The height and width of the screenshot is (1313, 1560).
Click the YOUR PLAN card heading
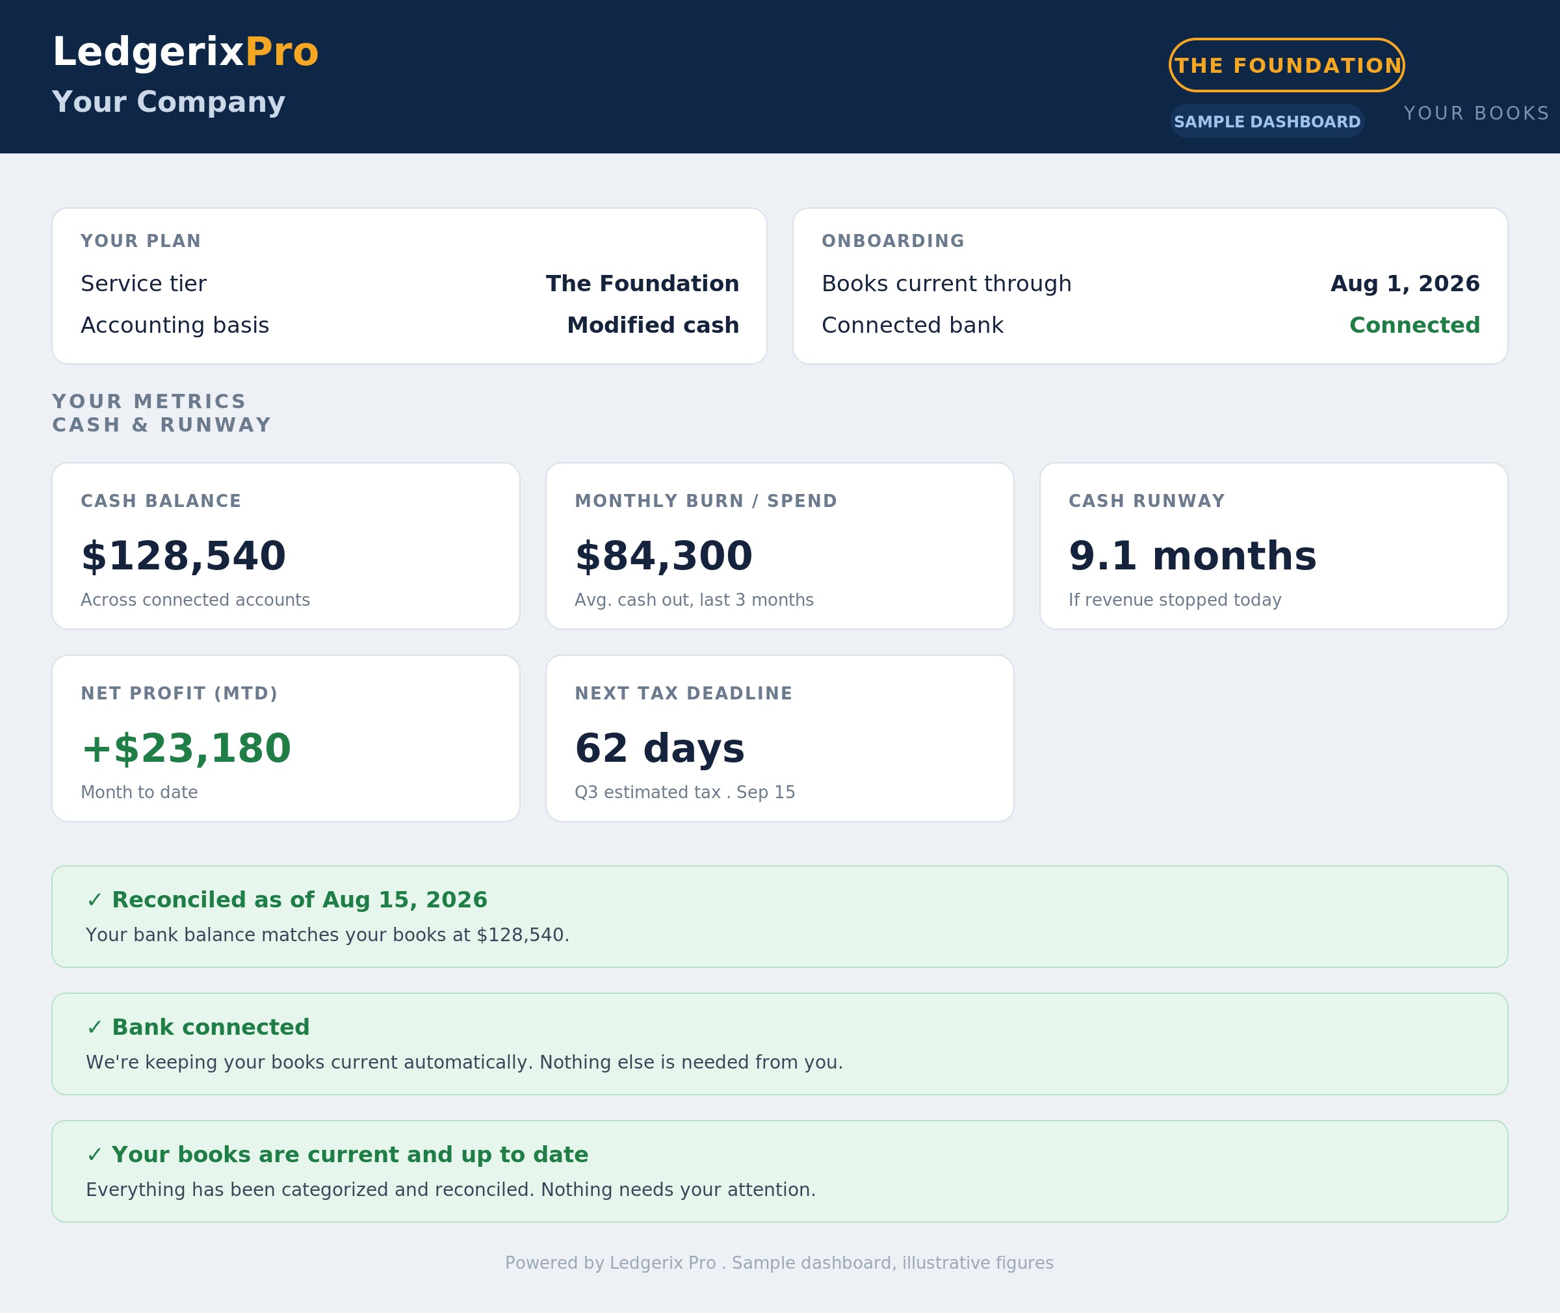(140, 241)
